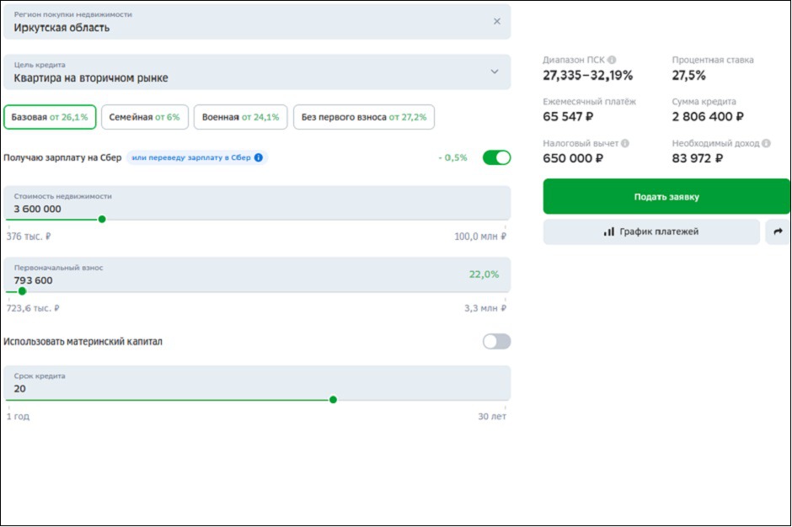Viewport: 792px width, 527px height.
Task: Click info icon next to Диапазон ПСК
Action: [x=612, y=61]
